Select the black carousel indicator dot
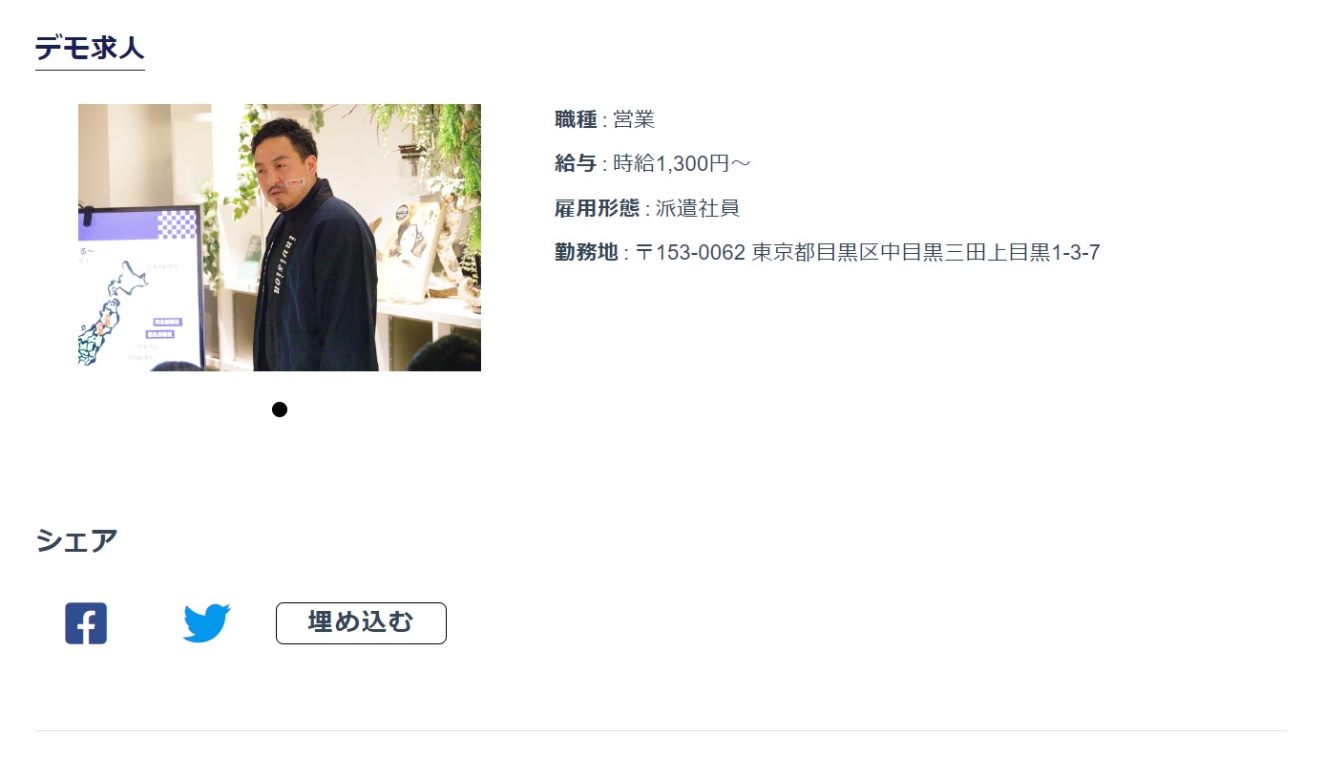 [280, 410]
